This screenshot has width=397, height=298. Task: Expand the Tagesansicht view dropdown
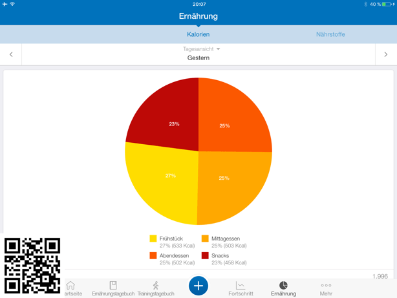click(x=201, y=49)
